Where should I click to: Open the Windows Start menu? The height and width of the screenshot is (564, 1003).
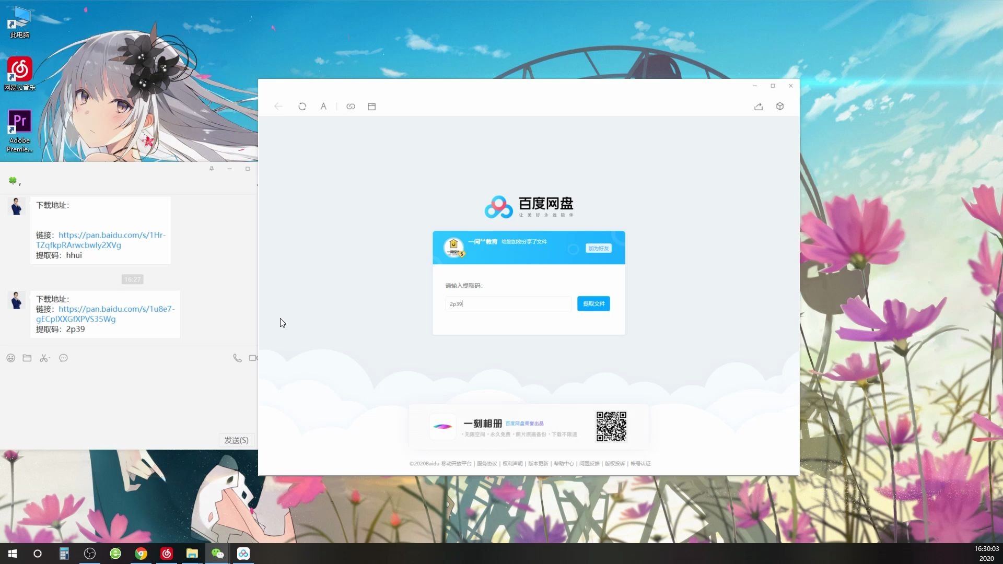click(x=13, y=554)
